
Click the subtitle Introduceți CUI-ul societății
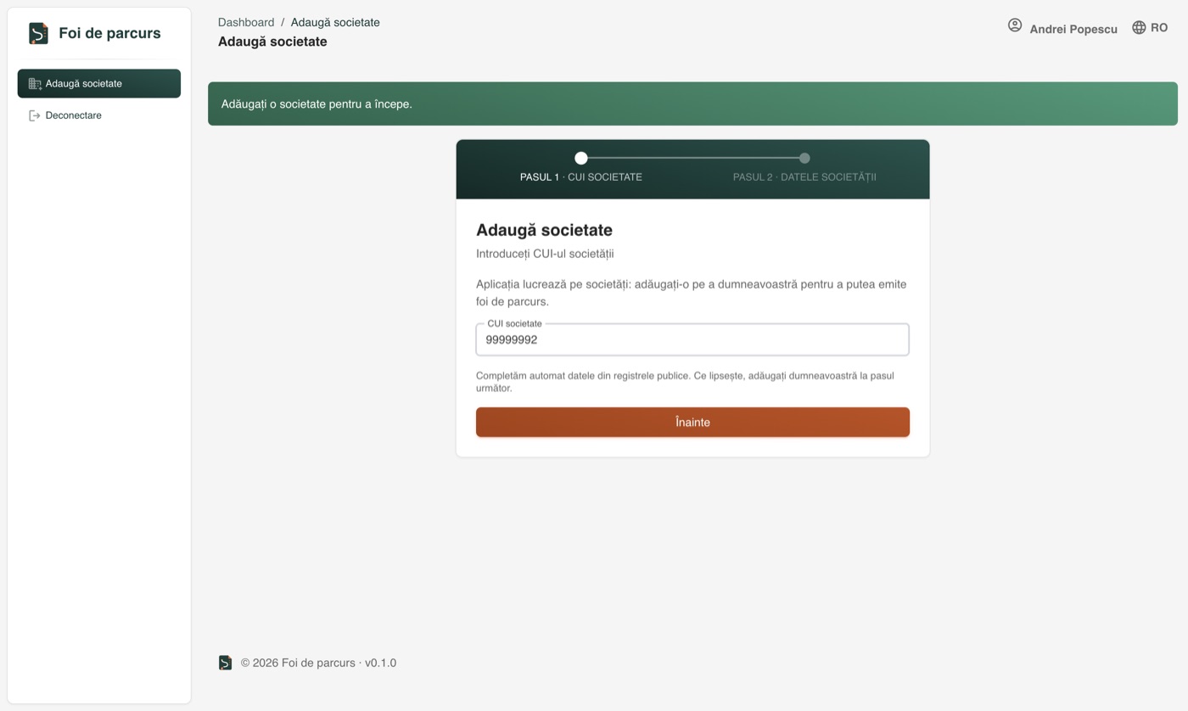(x=545, y=254)
